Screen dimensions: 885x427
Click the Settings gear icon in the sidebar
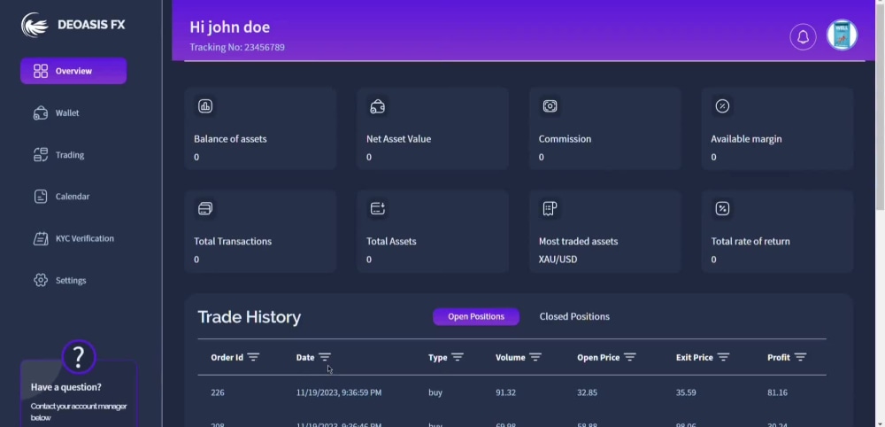point(41,280)
